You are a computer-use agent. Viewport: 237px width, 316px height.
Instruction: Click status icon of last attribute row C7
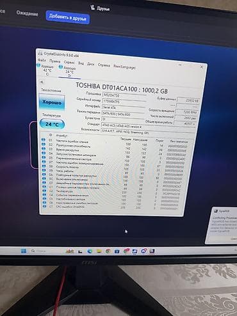(x=45, y=207)
